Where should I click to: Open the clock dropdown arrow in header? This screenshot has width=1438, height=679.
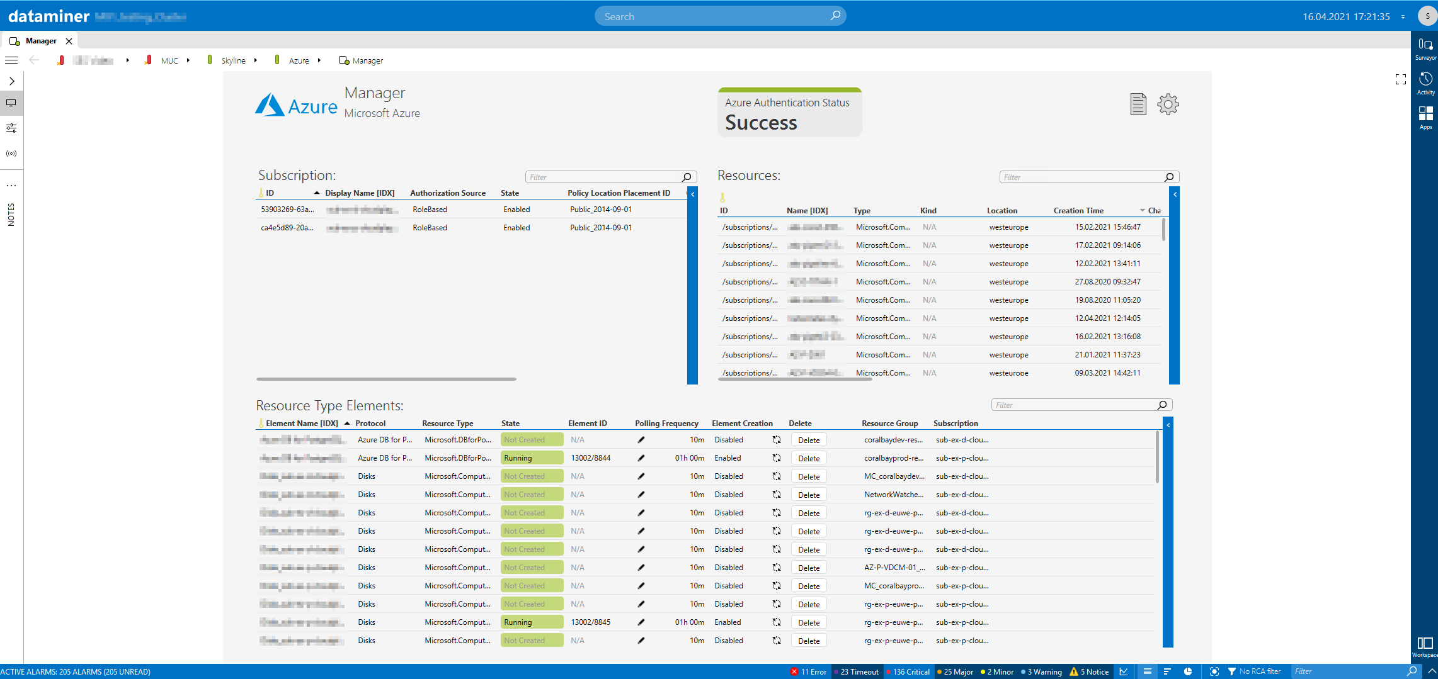click(x=1403, y=17)
